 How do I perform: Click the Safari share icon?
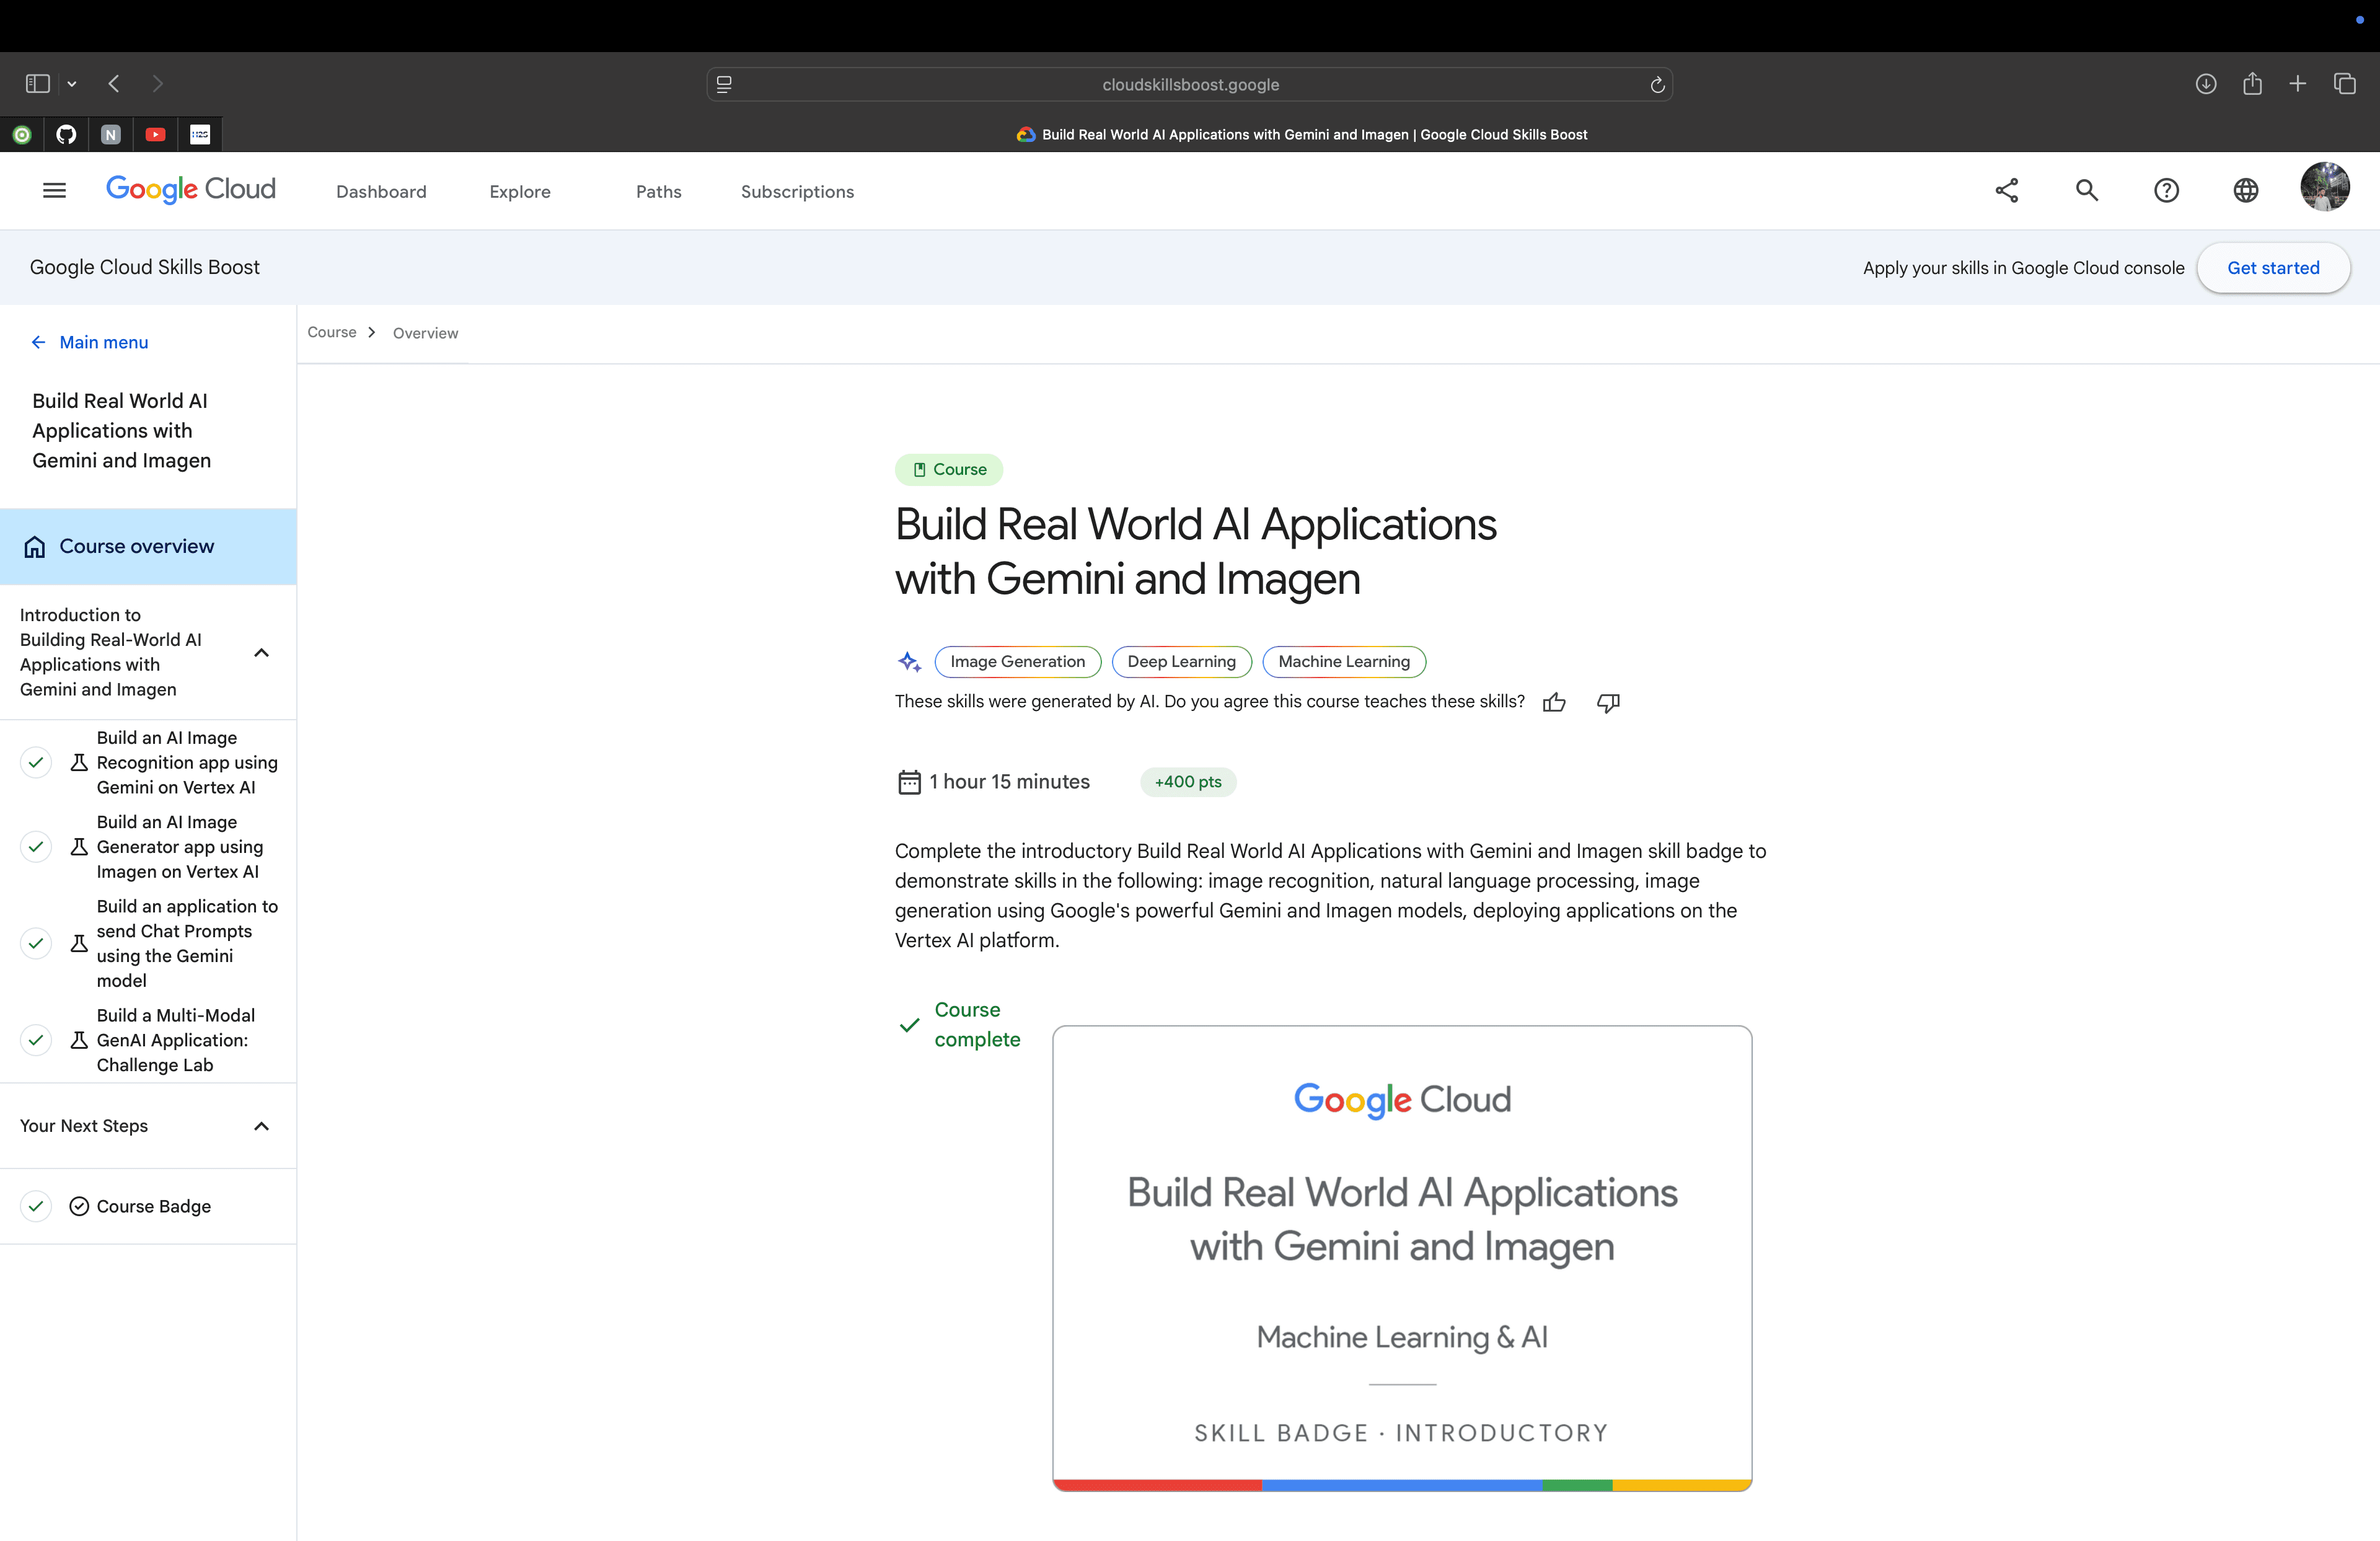coord(2252,84)
